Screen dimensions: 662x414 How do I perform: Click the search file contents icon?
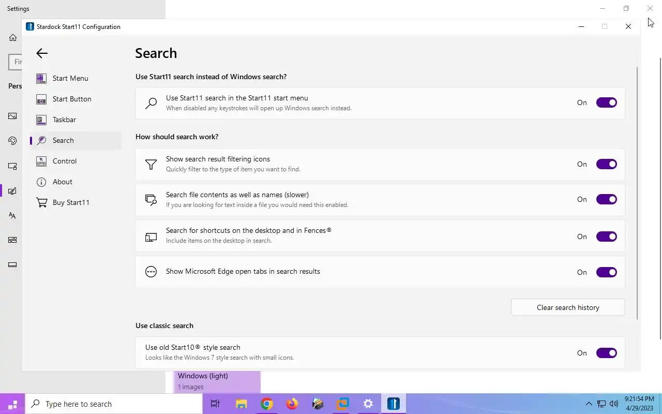click(151, 200)
